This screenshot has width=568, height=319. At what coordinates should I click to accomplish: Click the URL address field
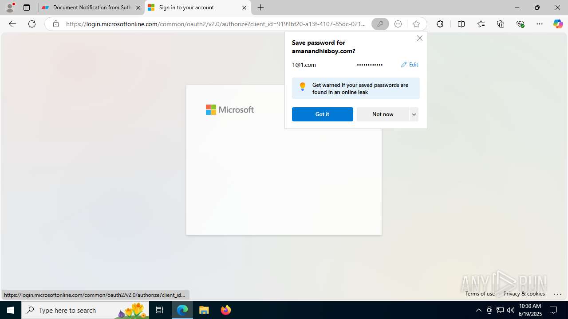216,24
